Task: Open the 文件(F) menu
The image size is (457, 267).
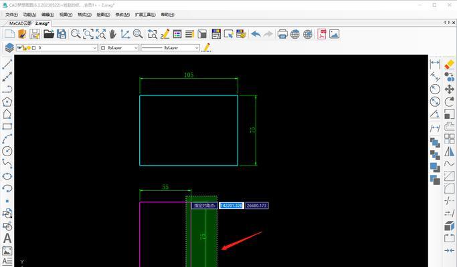Action: click(x=11, y=15)
